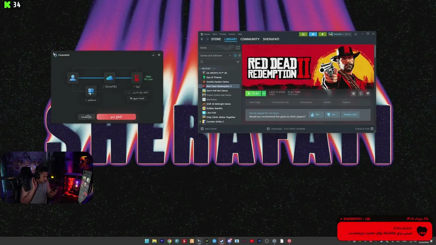Click Add a Game in Steam
Viewport: 436px width, 245px height.
point(209,129)
